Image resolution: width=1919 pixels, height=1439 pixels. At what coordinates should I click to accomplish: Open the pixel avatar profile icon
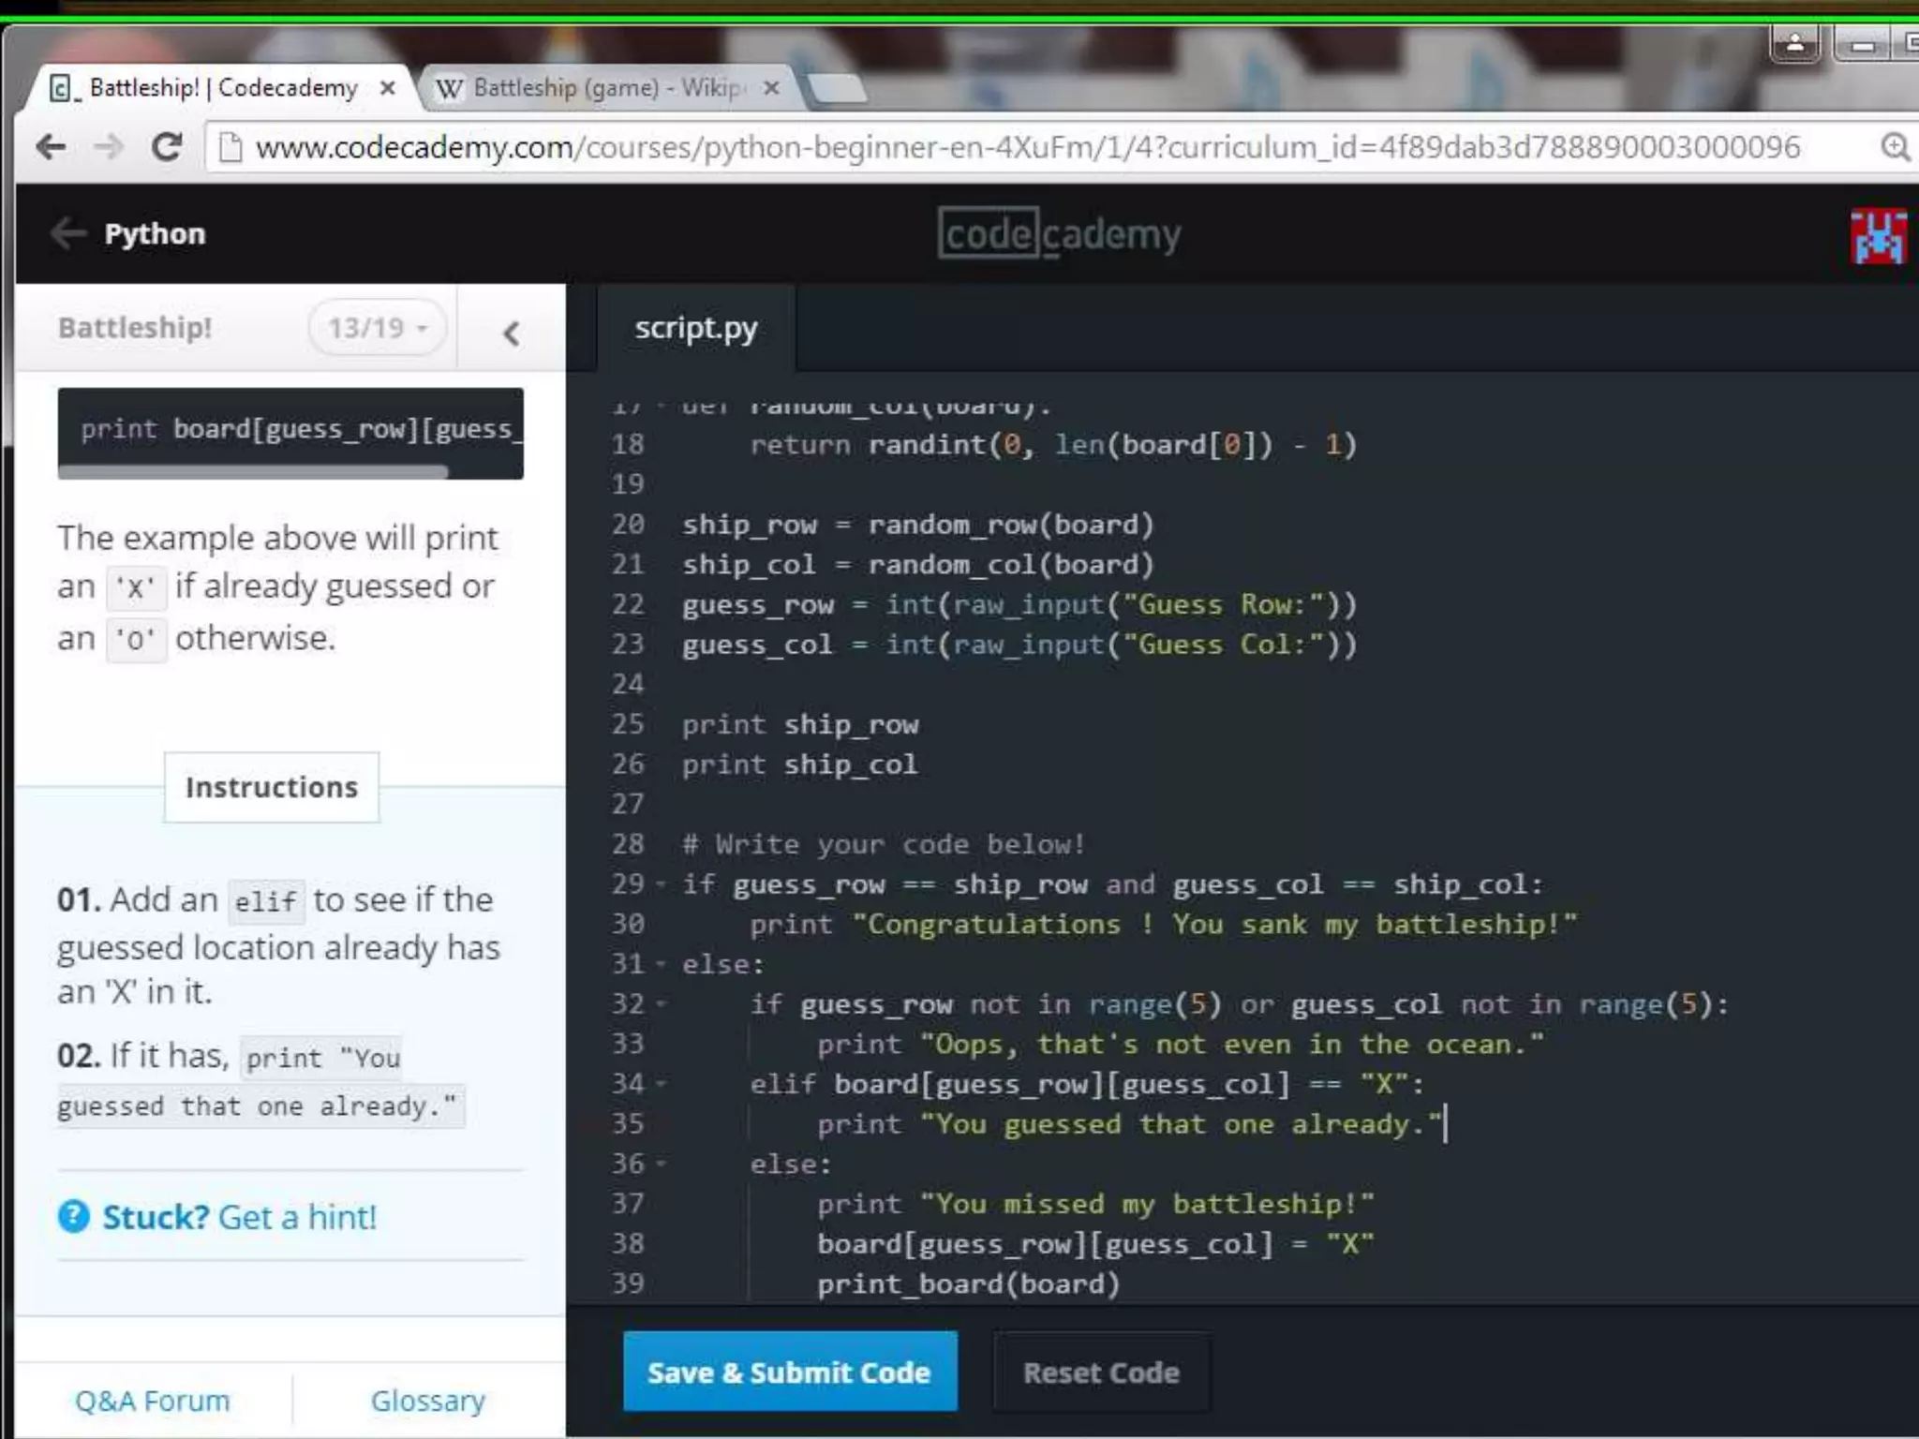pos(1877,236)
